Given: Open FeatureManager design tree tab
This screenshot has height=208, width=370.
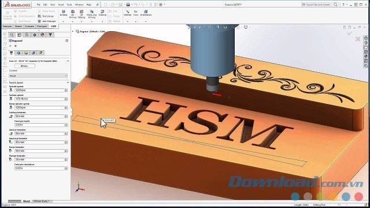Looking at the screenshot, I should pyautogui.click(x=12, y=35).
